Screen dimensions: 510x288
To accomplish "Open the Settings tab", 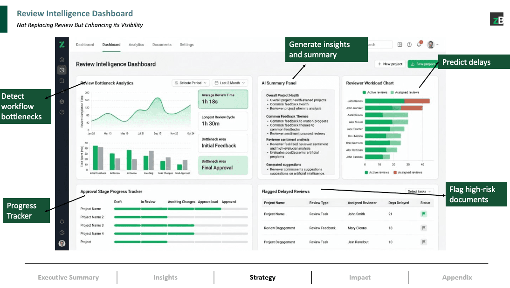I will click(186, 45).
